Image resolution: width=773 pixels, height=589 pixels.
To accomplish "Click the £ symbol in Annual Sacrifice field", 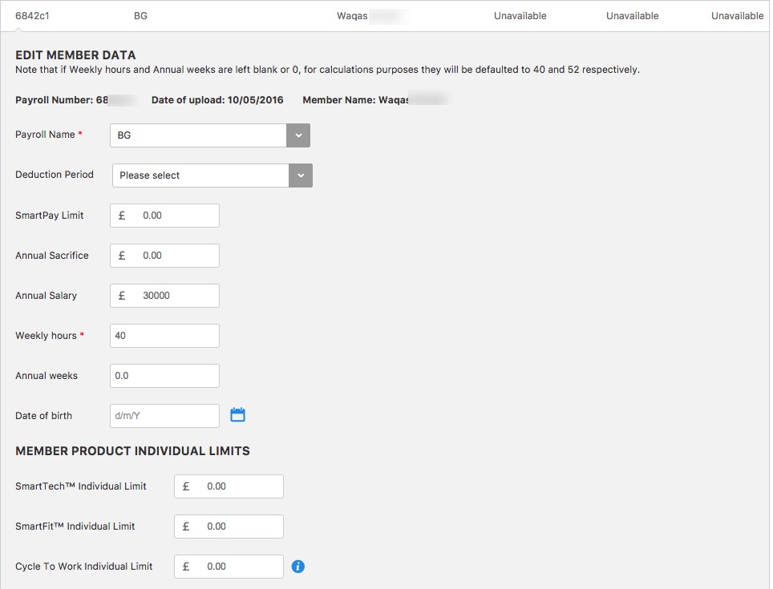I will pyautogui.click(x=122, y=255).
